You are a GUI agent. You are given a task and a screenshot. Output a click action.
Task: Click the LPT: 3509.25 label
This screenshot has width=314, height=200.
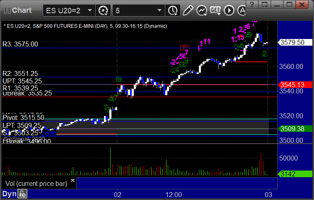point(22,126)
